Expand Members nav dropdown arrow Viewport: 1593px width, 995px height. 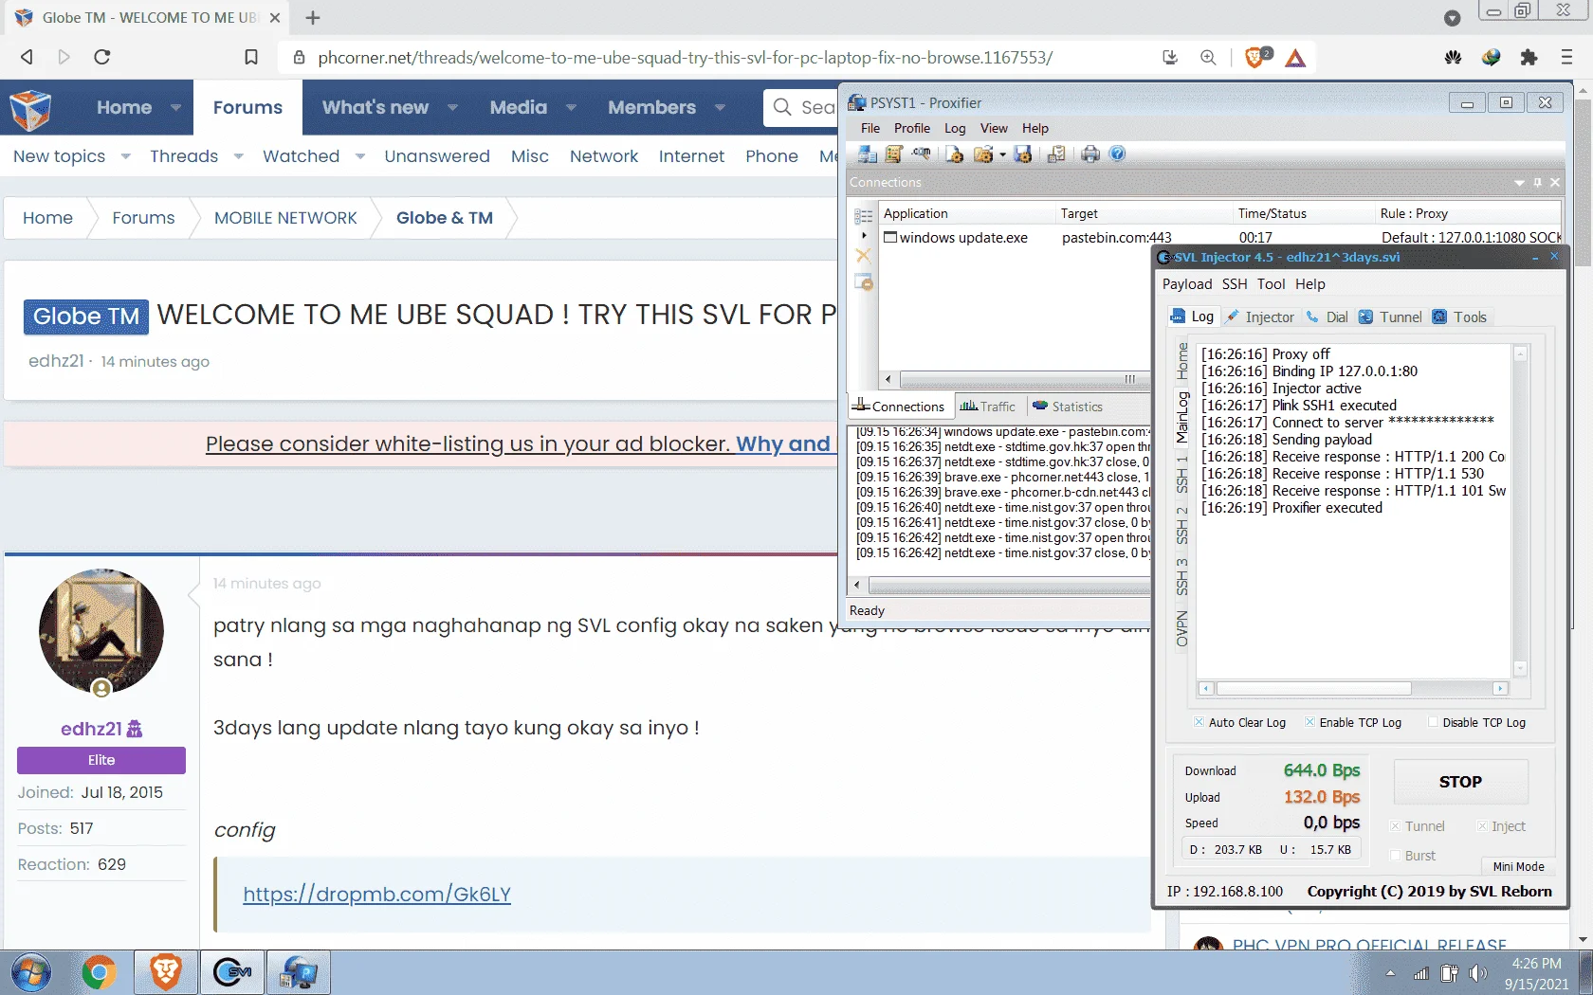(720, 108)
